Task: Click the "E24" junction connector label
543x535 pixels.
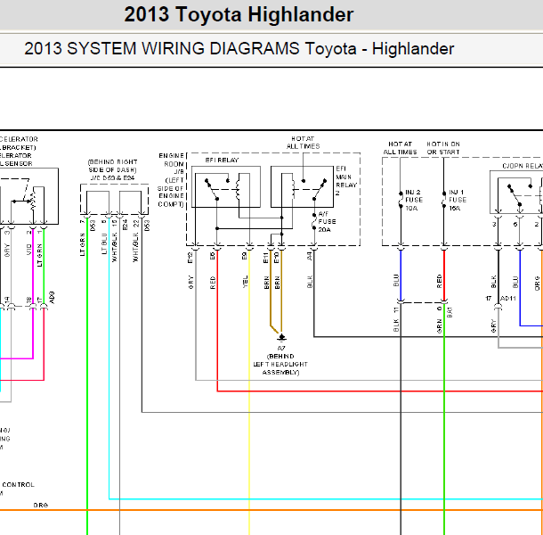Action: point(125,225)
